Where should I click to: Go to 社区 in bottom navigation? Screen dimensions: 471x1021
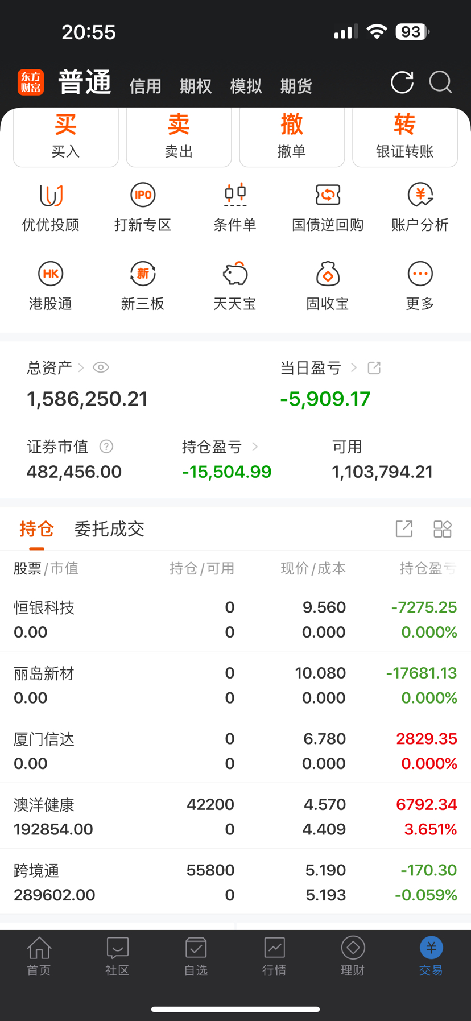(x=118, y=956)
